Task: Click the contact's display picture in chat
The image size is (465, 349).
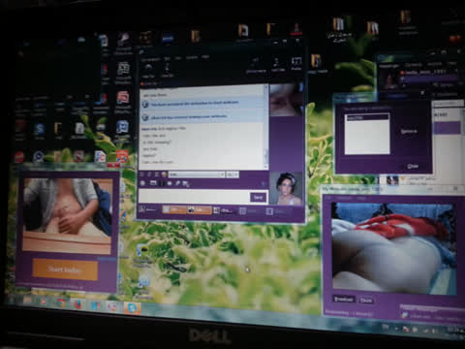Action: [x=286, y=99]
